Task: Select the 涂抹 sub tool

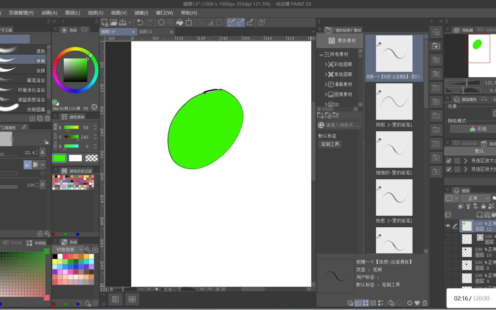Action: point(40,71)
